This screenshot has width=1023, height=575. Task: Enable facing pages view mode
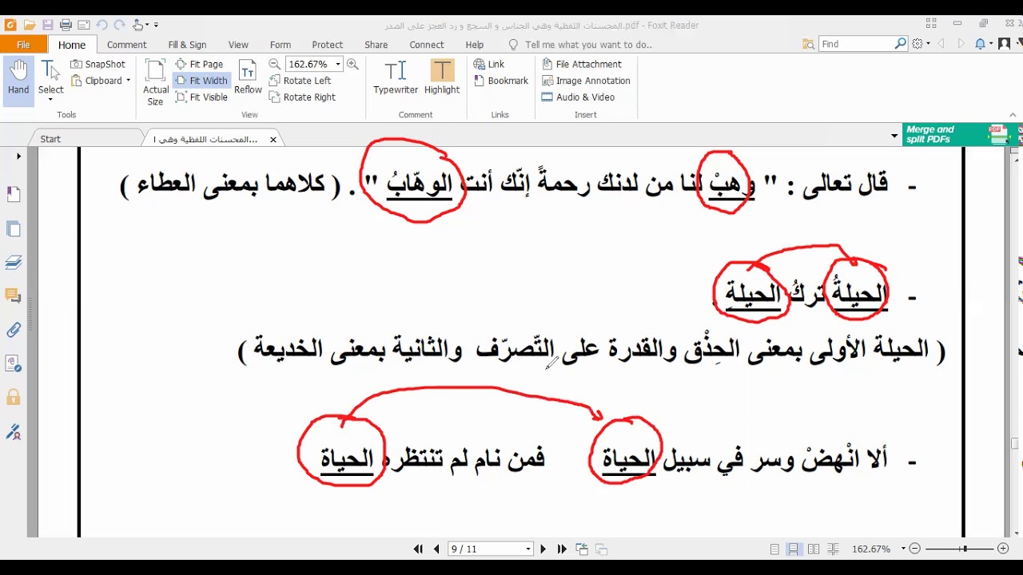point(814,549)
